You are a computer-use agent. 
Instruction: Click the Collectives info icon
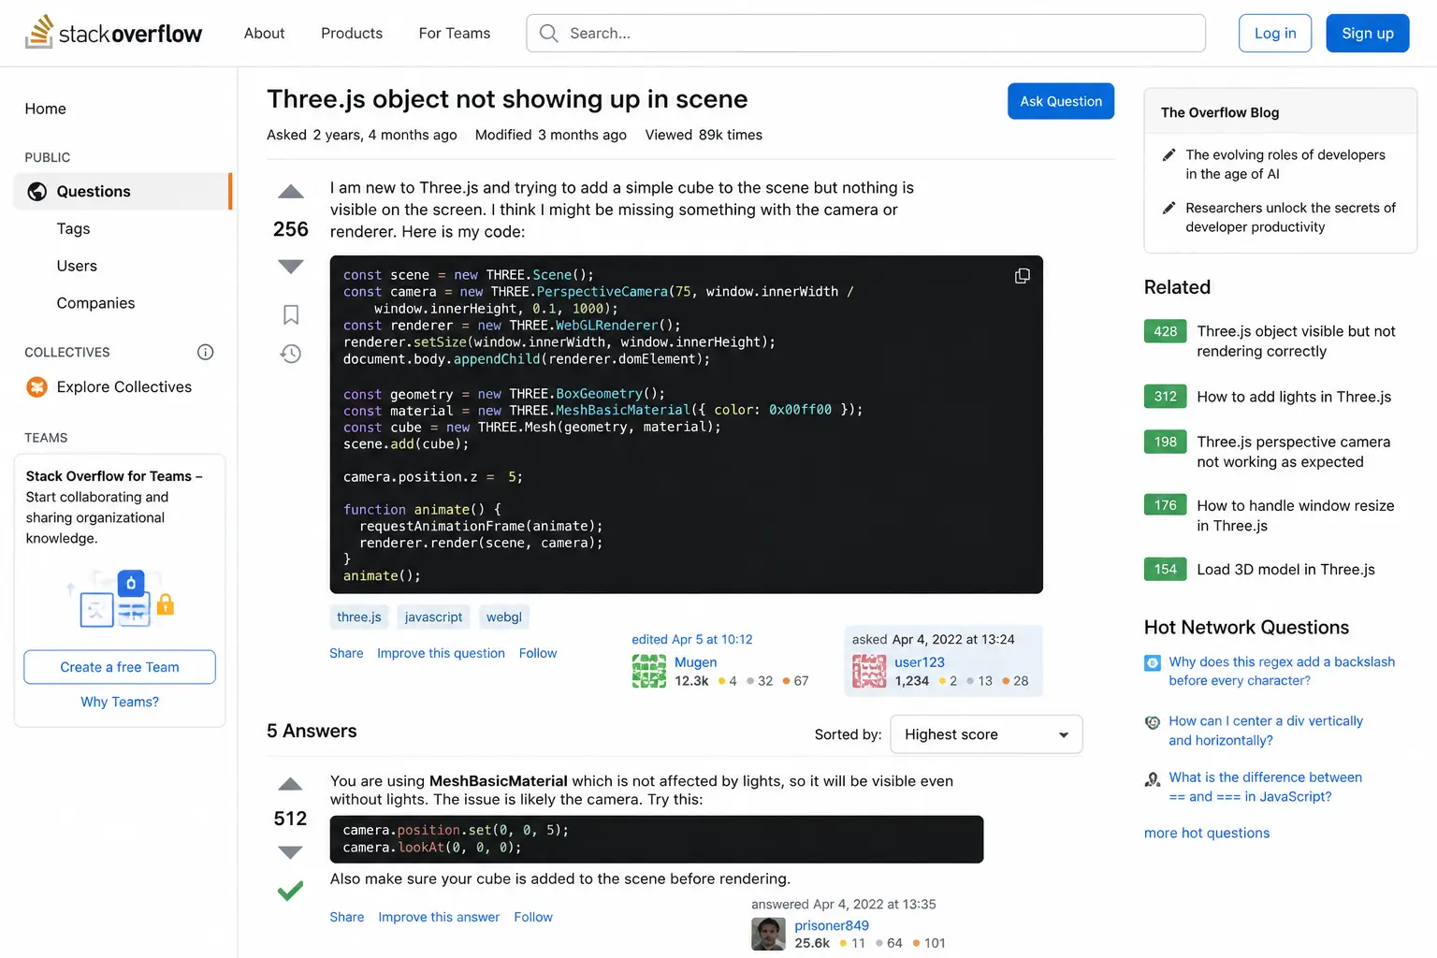pyautogui.click(x=206, y=352)
